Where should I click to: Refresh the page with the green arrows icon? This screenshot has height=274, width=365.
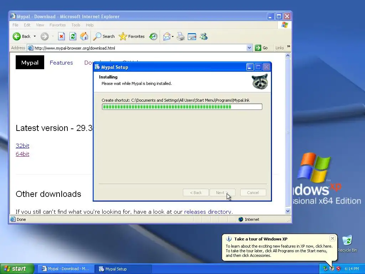[73, 36]
